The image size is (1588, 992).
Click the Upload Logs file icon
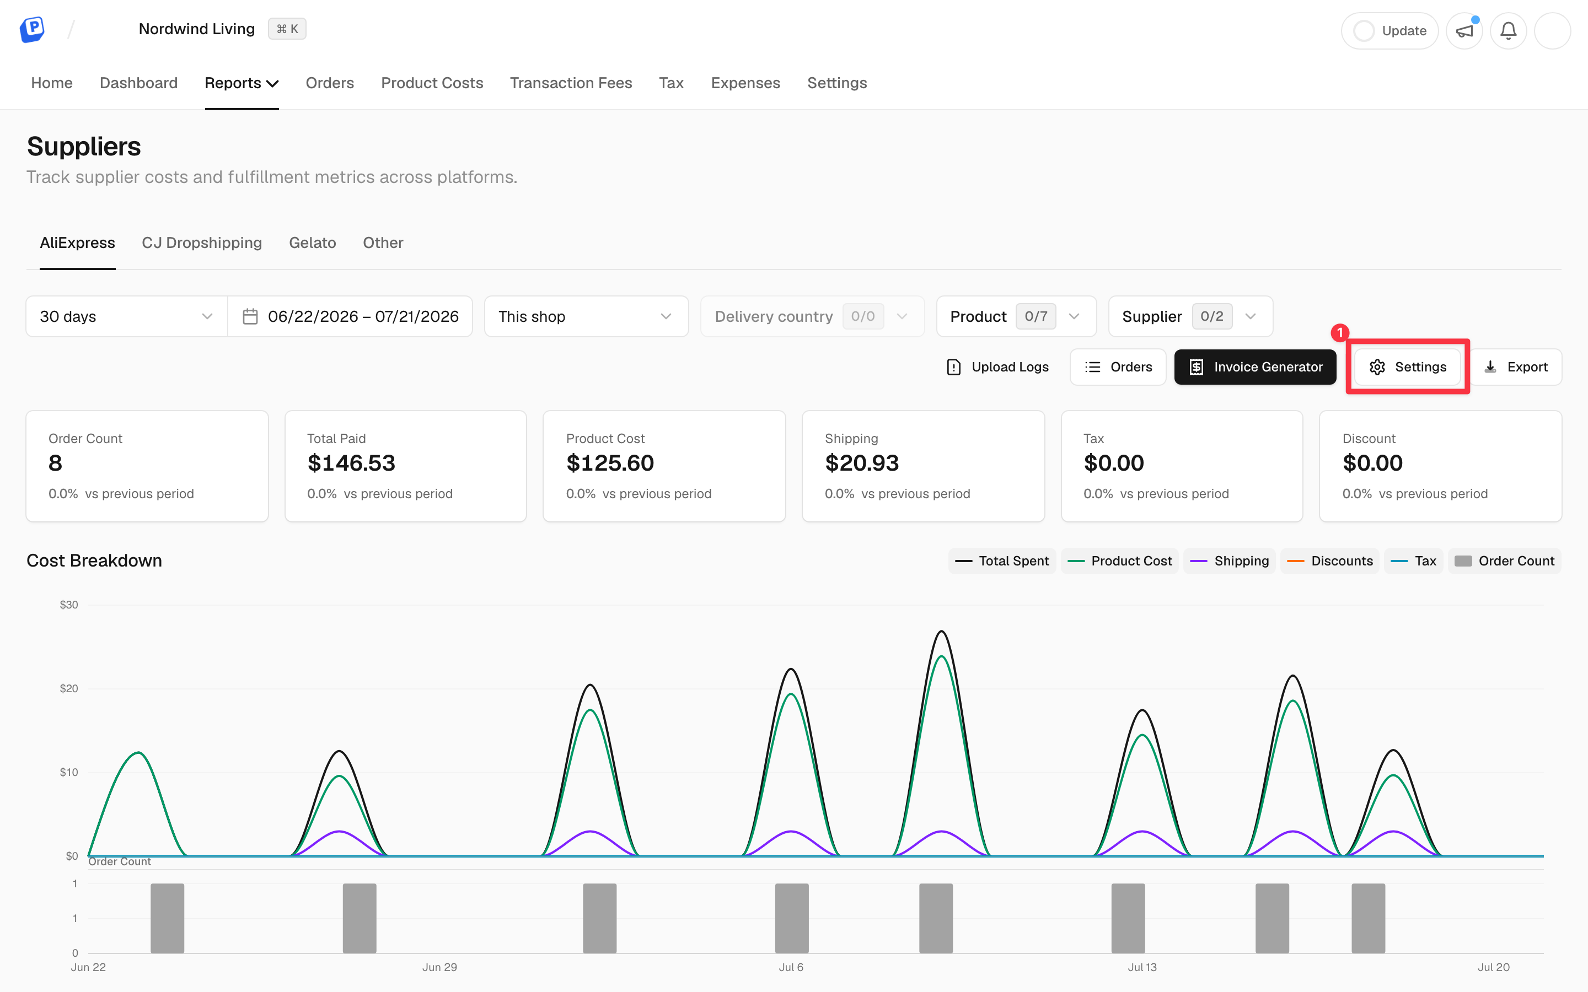[x=953, y=366]
